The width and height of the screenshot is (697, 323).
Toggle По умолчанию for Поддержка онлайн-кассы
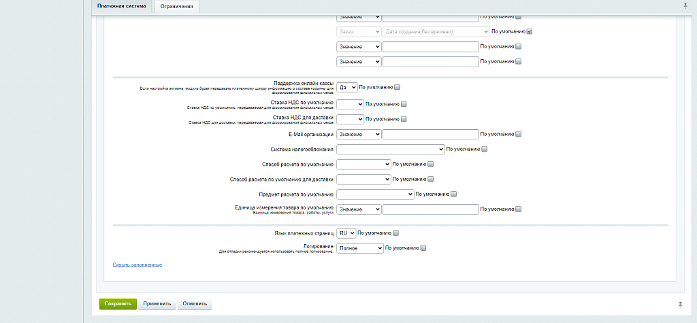tap(398, 87)
